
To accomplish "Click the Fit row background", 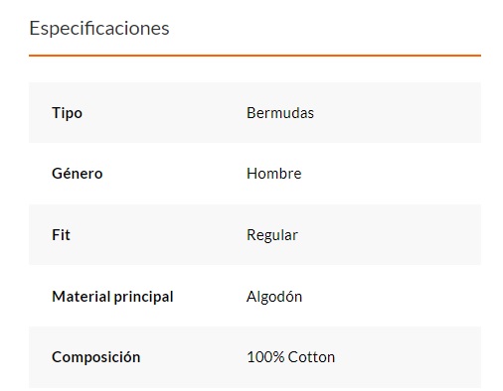I will (x=254, y=234).
